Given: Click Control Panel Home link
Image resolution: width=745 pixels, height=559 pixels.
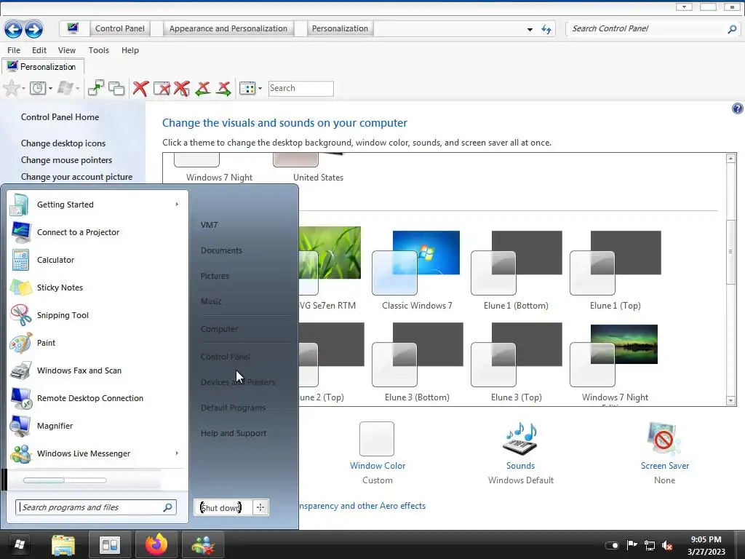Looking at the screenshot, I should tap(60, 117).
